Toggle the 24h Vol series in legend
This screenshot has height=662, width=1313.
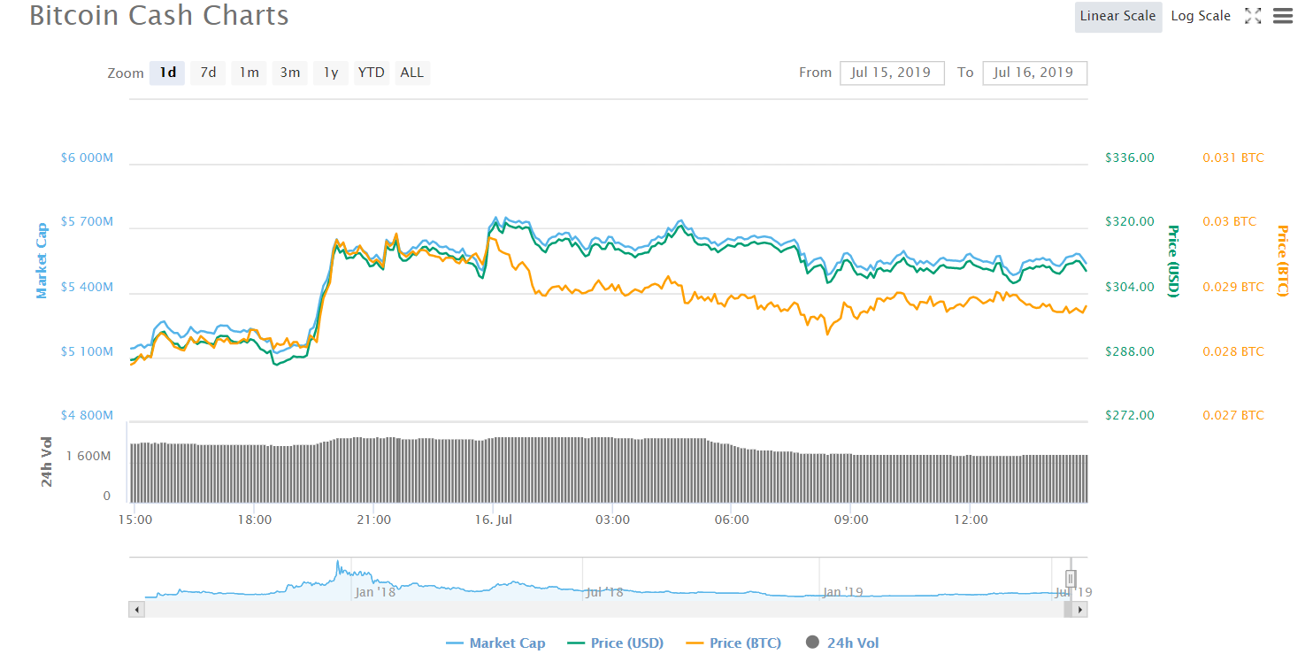pyautogui.click(x=842, y=643)
